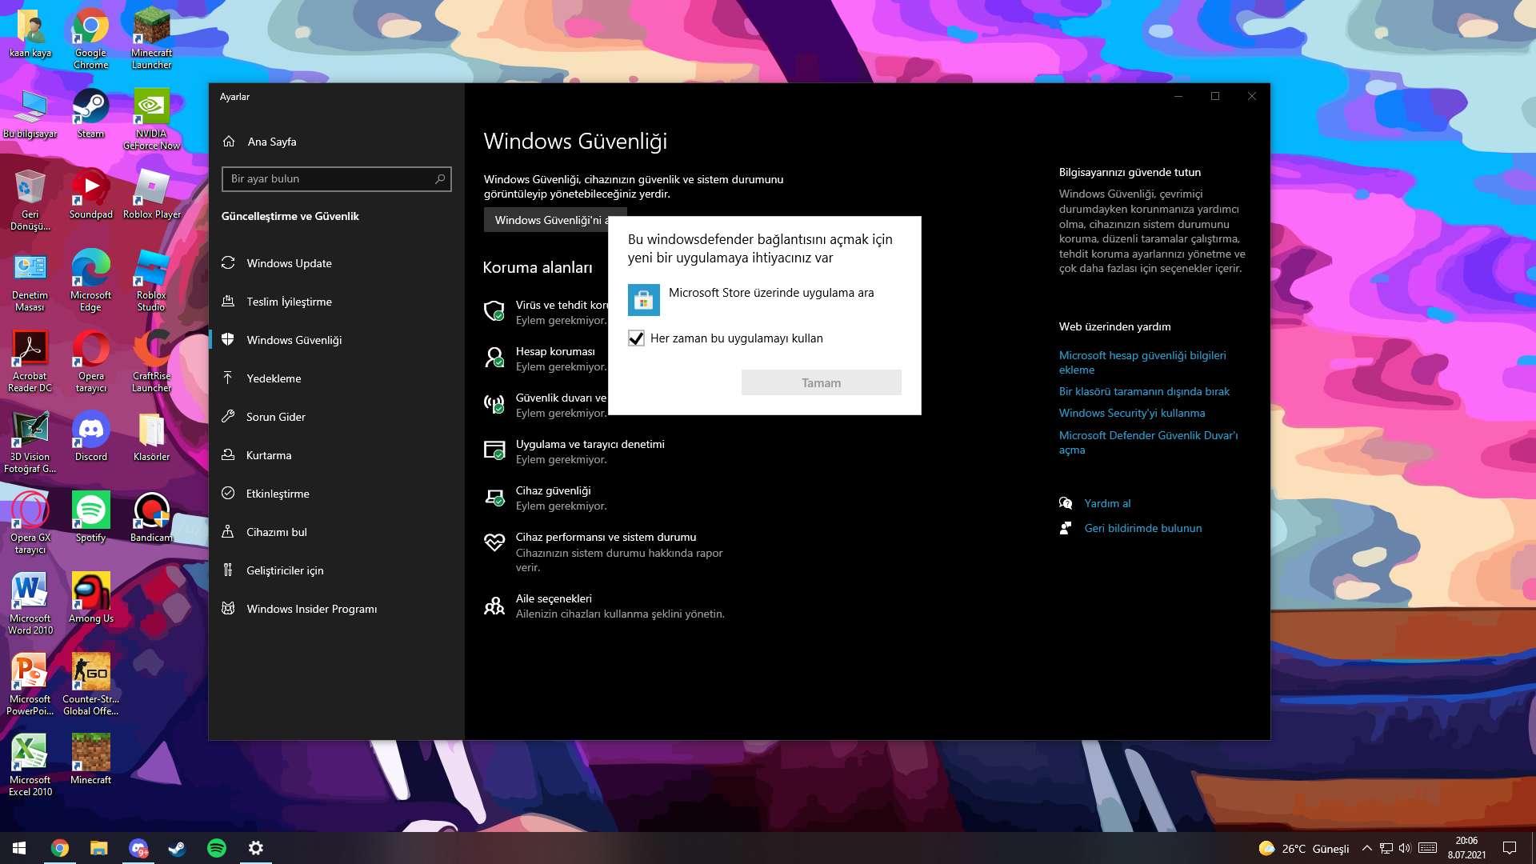This screenshot has height=864, width=1536.
Task: Uncheck Her zaman bu uygulamayı kullan
Action: [636, 338]
